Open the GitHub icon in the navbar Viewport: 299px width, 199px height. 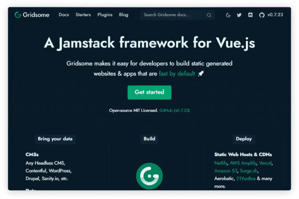262,15
